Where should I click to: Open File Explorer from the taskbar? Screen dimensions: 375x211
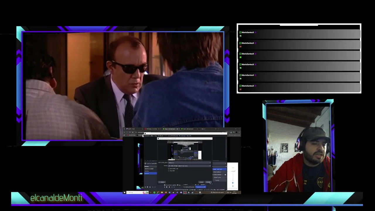(x=162, y=193)
